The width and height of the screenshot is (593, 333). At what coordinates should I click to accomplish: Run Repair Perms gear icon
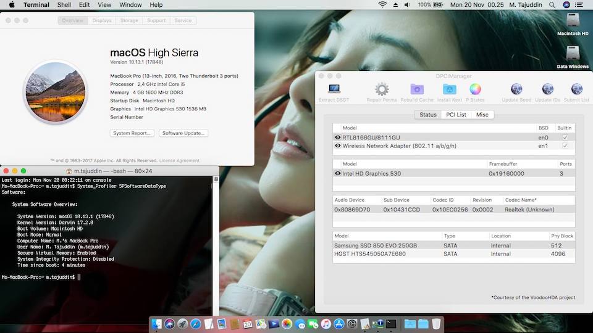[382, 89]
